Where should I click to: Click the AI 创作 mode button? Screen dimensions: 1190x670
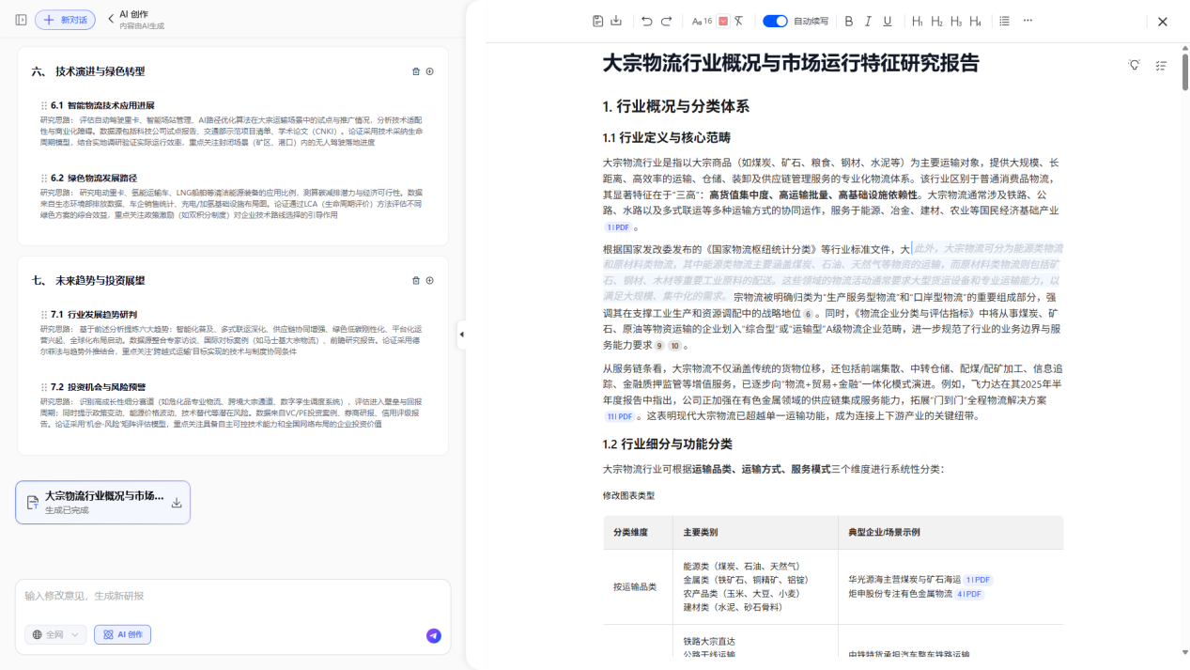pos(122,634)
